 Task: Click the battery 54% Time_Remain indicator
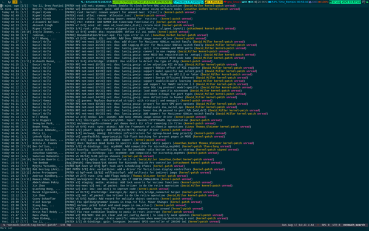pos(289,2)
